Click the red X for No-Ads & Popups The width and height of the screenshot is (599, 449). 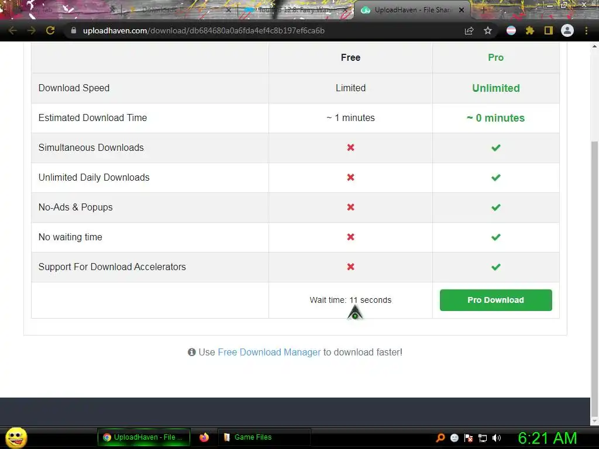point(350,207)
